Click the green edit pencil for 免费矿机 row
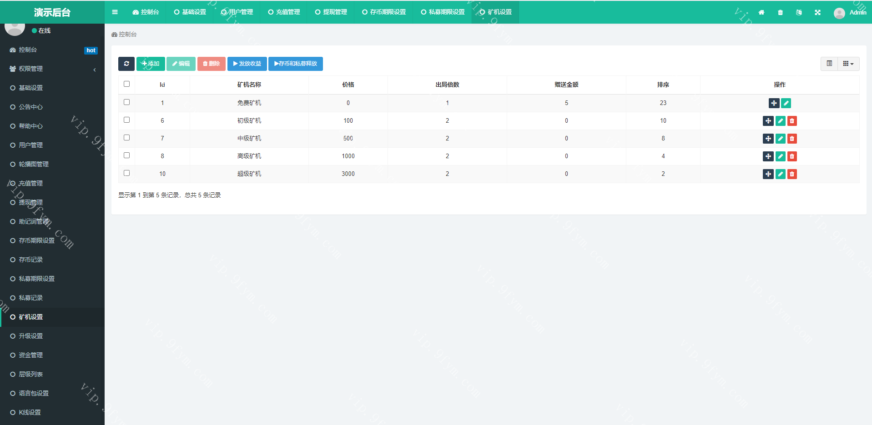Screen dimensions: 872x425 point(786,103)
